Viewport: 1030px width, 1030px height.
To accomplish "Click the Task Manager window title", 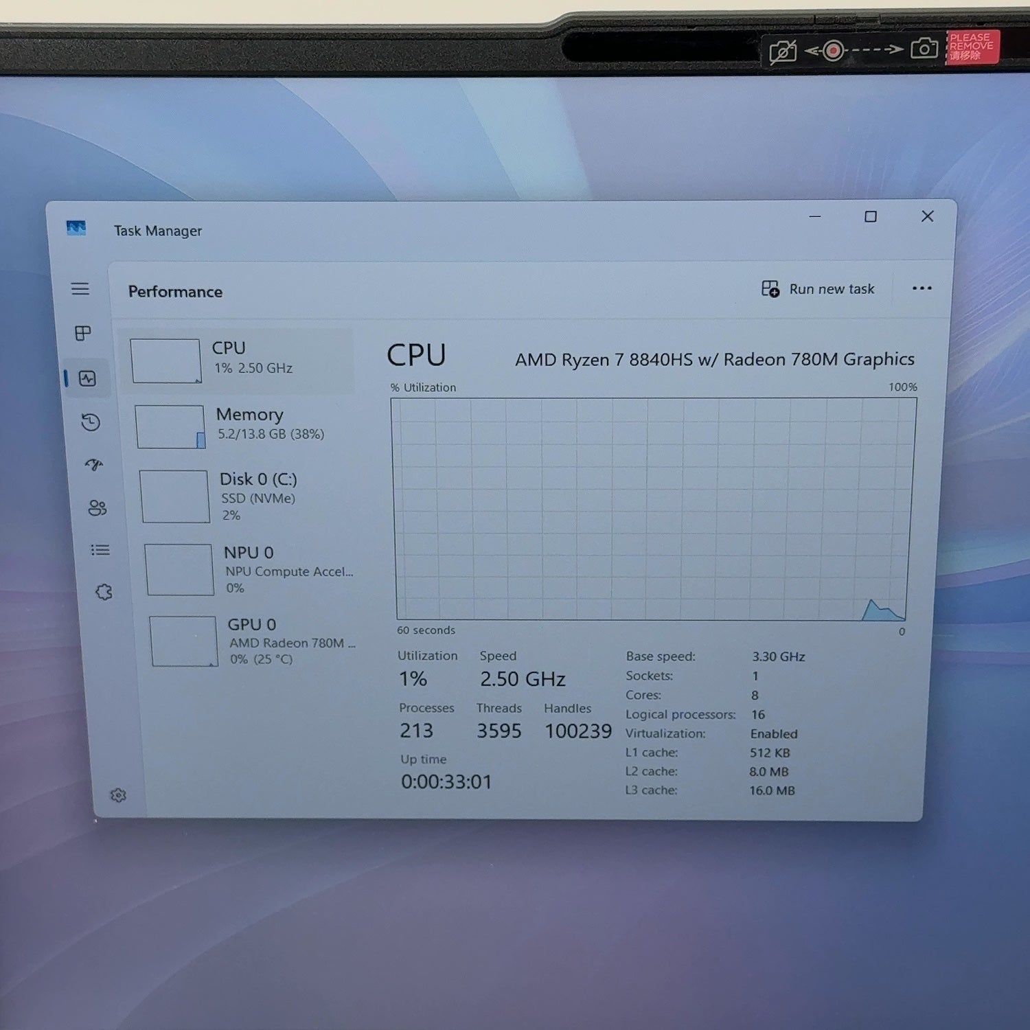I will point(158,231).
